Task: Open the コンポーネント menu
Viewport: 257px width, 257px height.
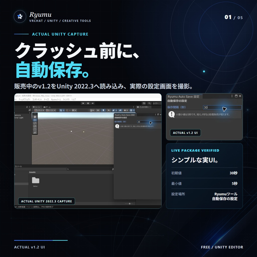Action: 37,99
